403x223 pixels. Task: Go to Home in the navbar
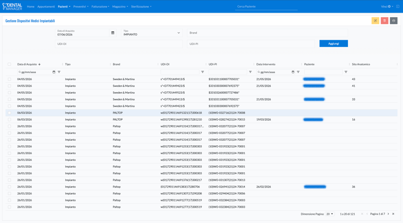pos(31,6)
